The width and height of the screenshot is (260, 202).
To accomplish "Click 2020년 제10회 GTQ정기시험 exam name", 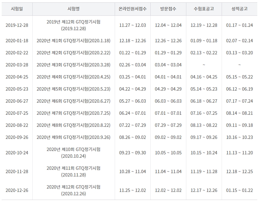I will click(x=73, y=153).
